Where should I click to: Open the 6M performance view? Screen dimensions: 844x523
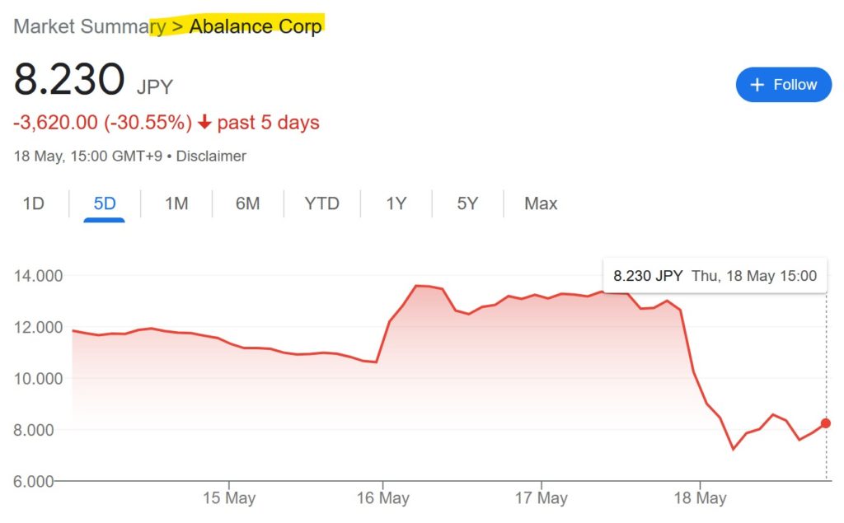coord(246,203)
